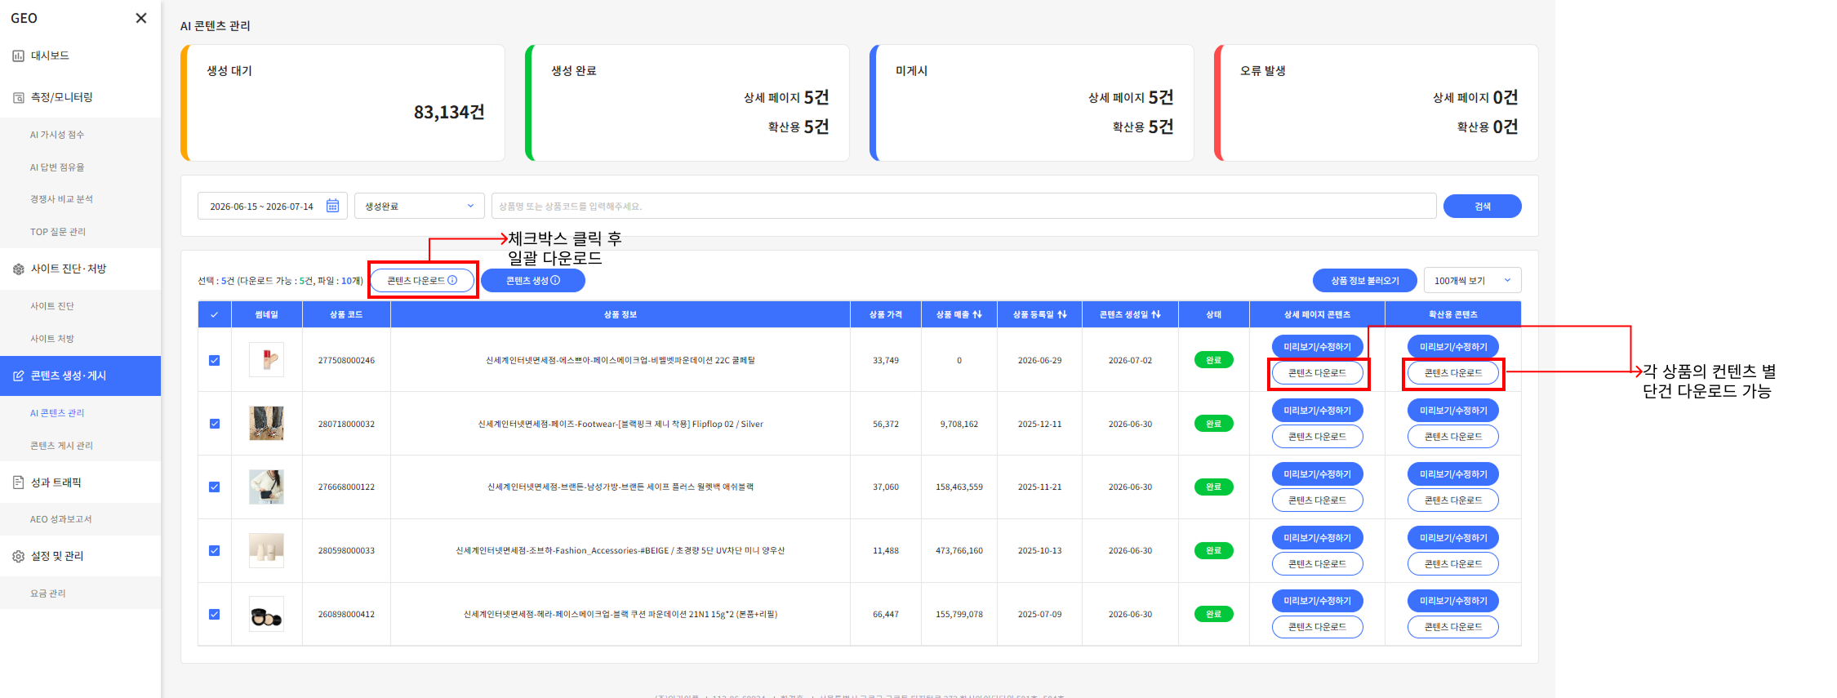Viewport: 1837px width, 698px height.
Task: Click lipstick thumbnail of product 277508000246
Action: [x=266, y=359]
